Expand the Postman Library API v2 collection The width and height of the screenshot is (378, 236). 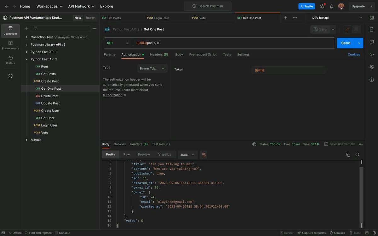pyautogui.click(x=26, y=44)
